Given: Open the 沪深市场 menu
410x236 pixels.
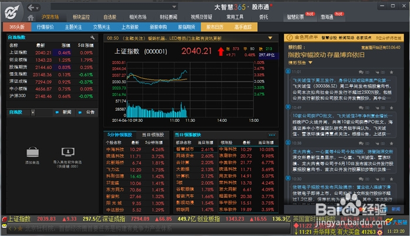Looking at the screenshot, I should point(50,17).
